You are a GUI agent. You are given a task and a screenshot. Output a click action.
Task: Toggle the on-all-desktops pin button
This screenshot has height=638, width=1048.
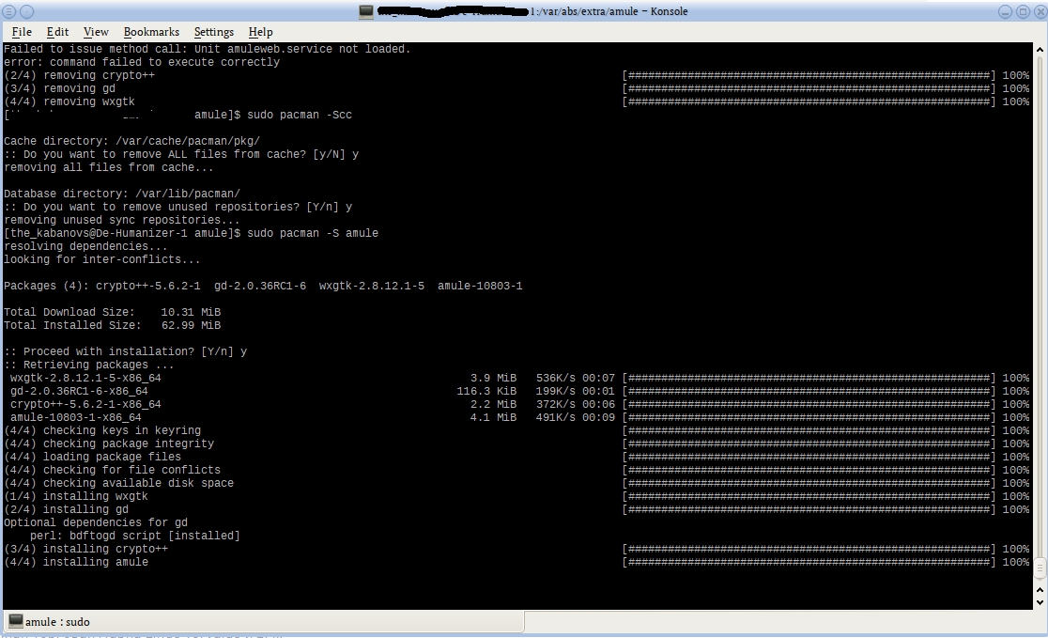[x=28, y=11]
